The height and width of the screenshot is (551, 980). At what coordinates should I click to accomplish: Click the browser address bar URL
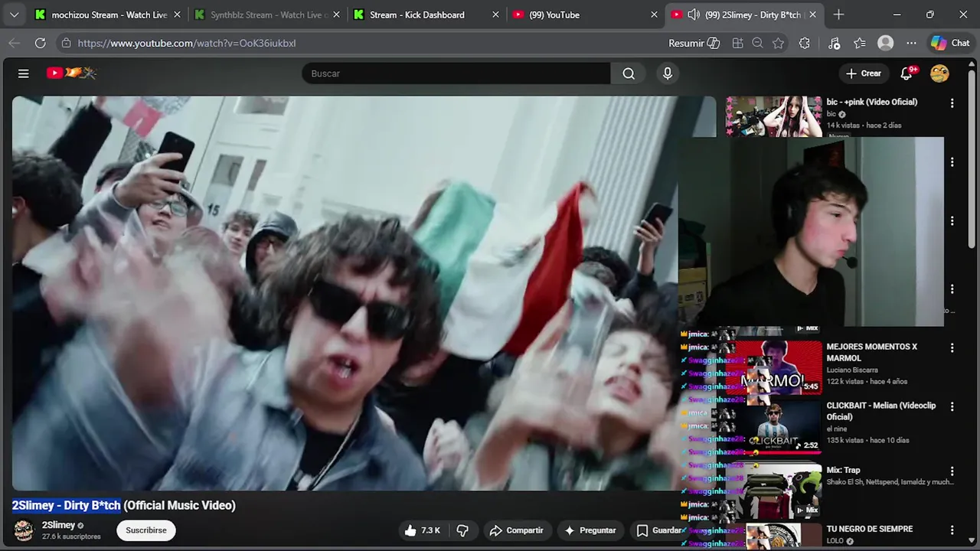[187, 43]
